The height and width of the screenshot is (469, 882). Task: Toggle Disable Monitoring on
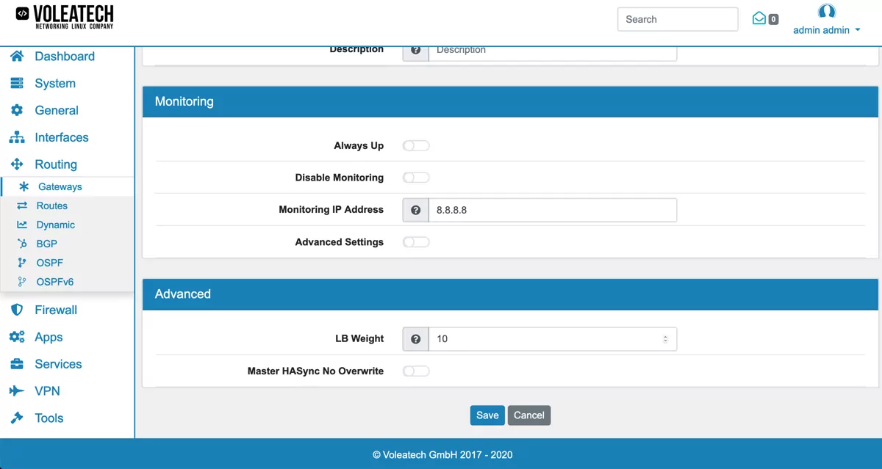point(415,177)
